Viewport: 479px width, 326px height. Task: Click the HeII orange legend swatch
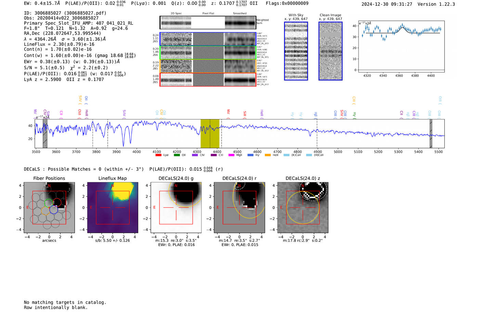[268, 155]
